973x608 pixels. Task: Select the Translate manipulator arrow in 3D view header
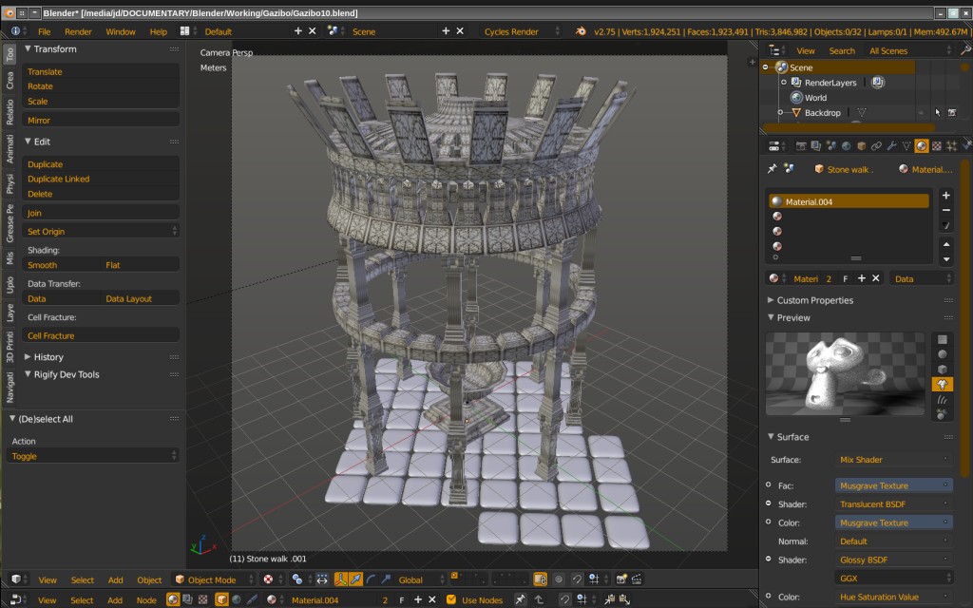click(354, 579)
